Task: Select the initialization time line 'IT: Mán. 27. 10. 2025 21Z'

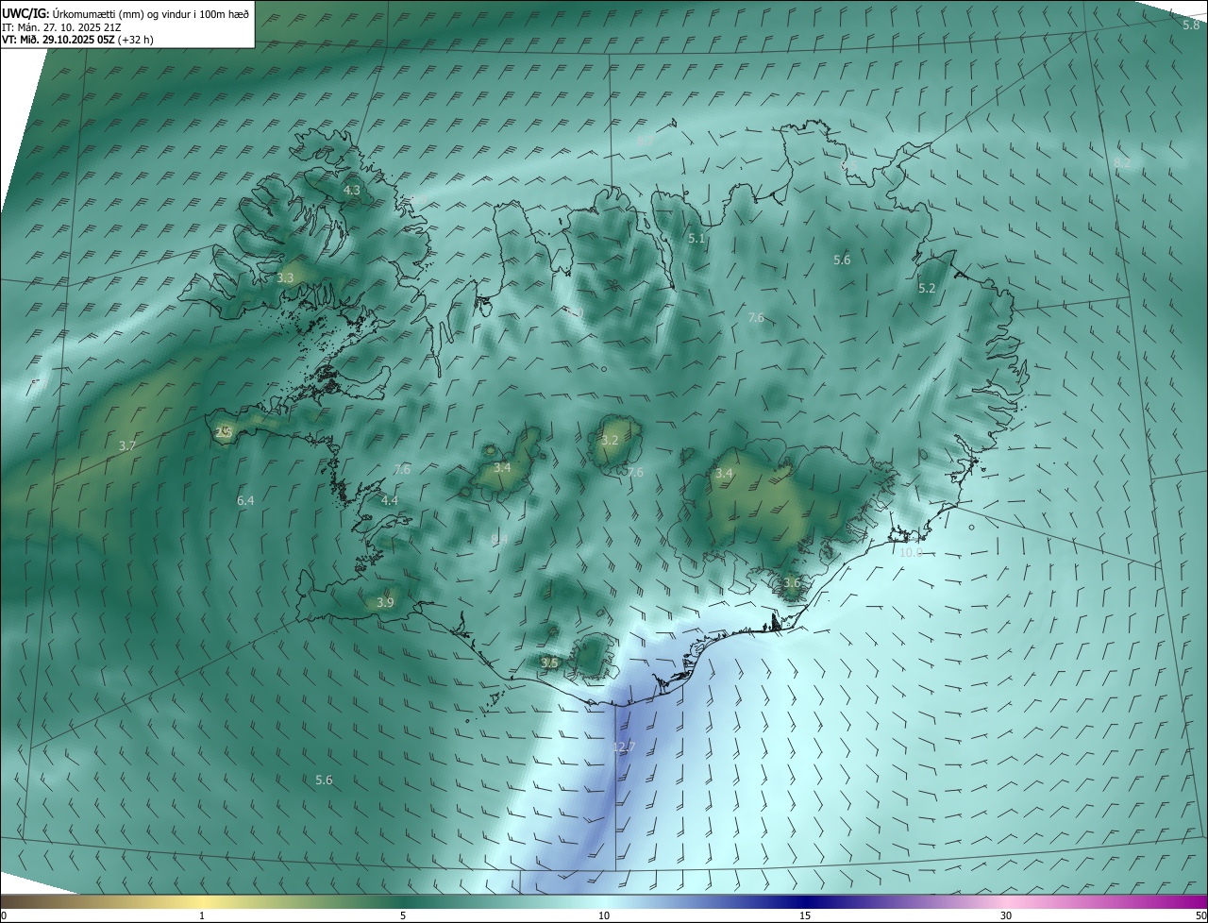Action: [62, 27]
